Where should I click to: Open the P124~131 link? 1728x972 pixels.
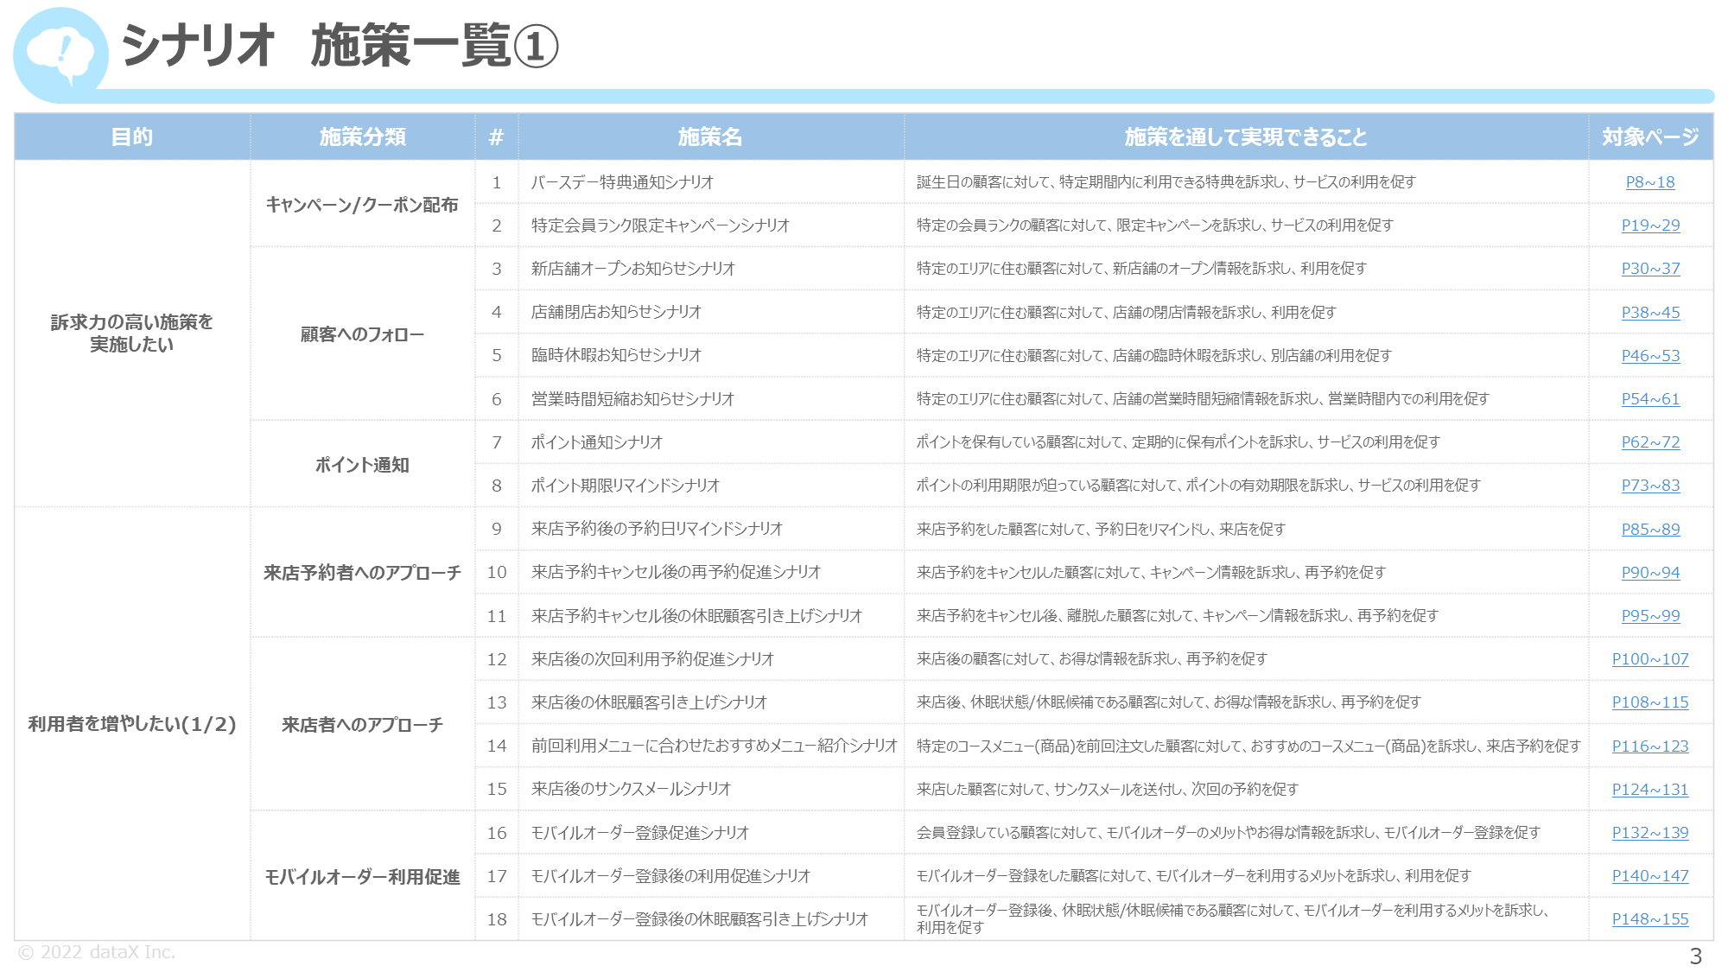pos(1650,790)
